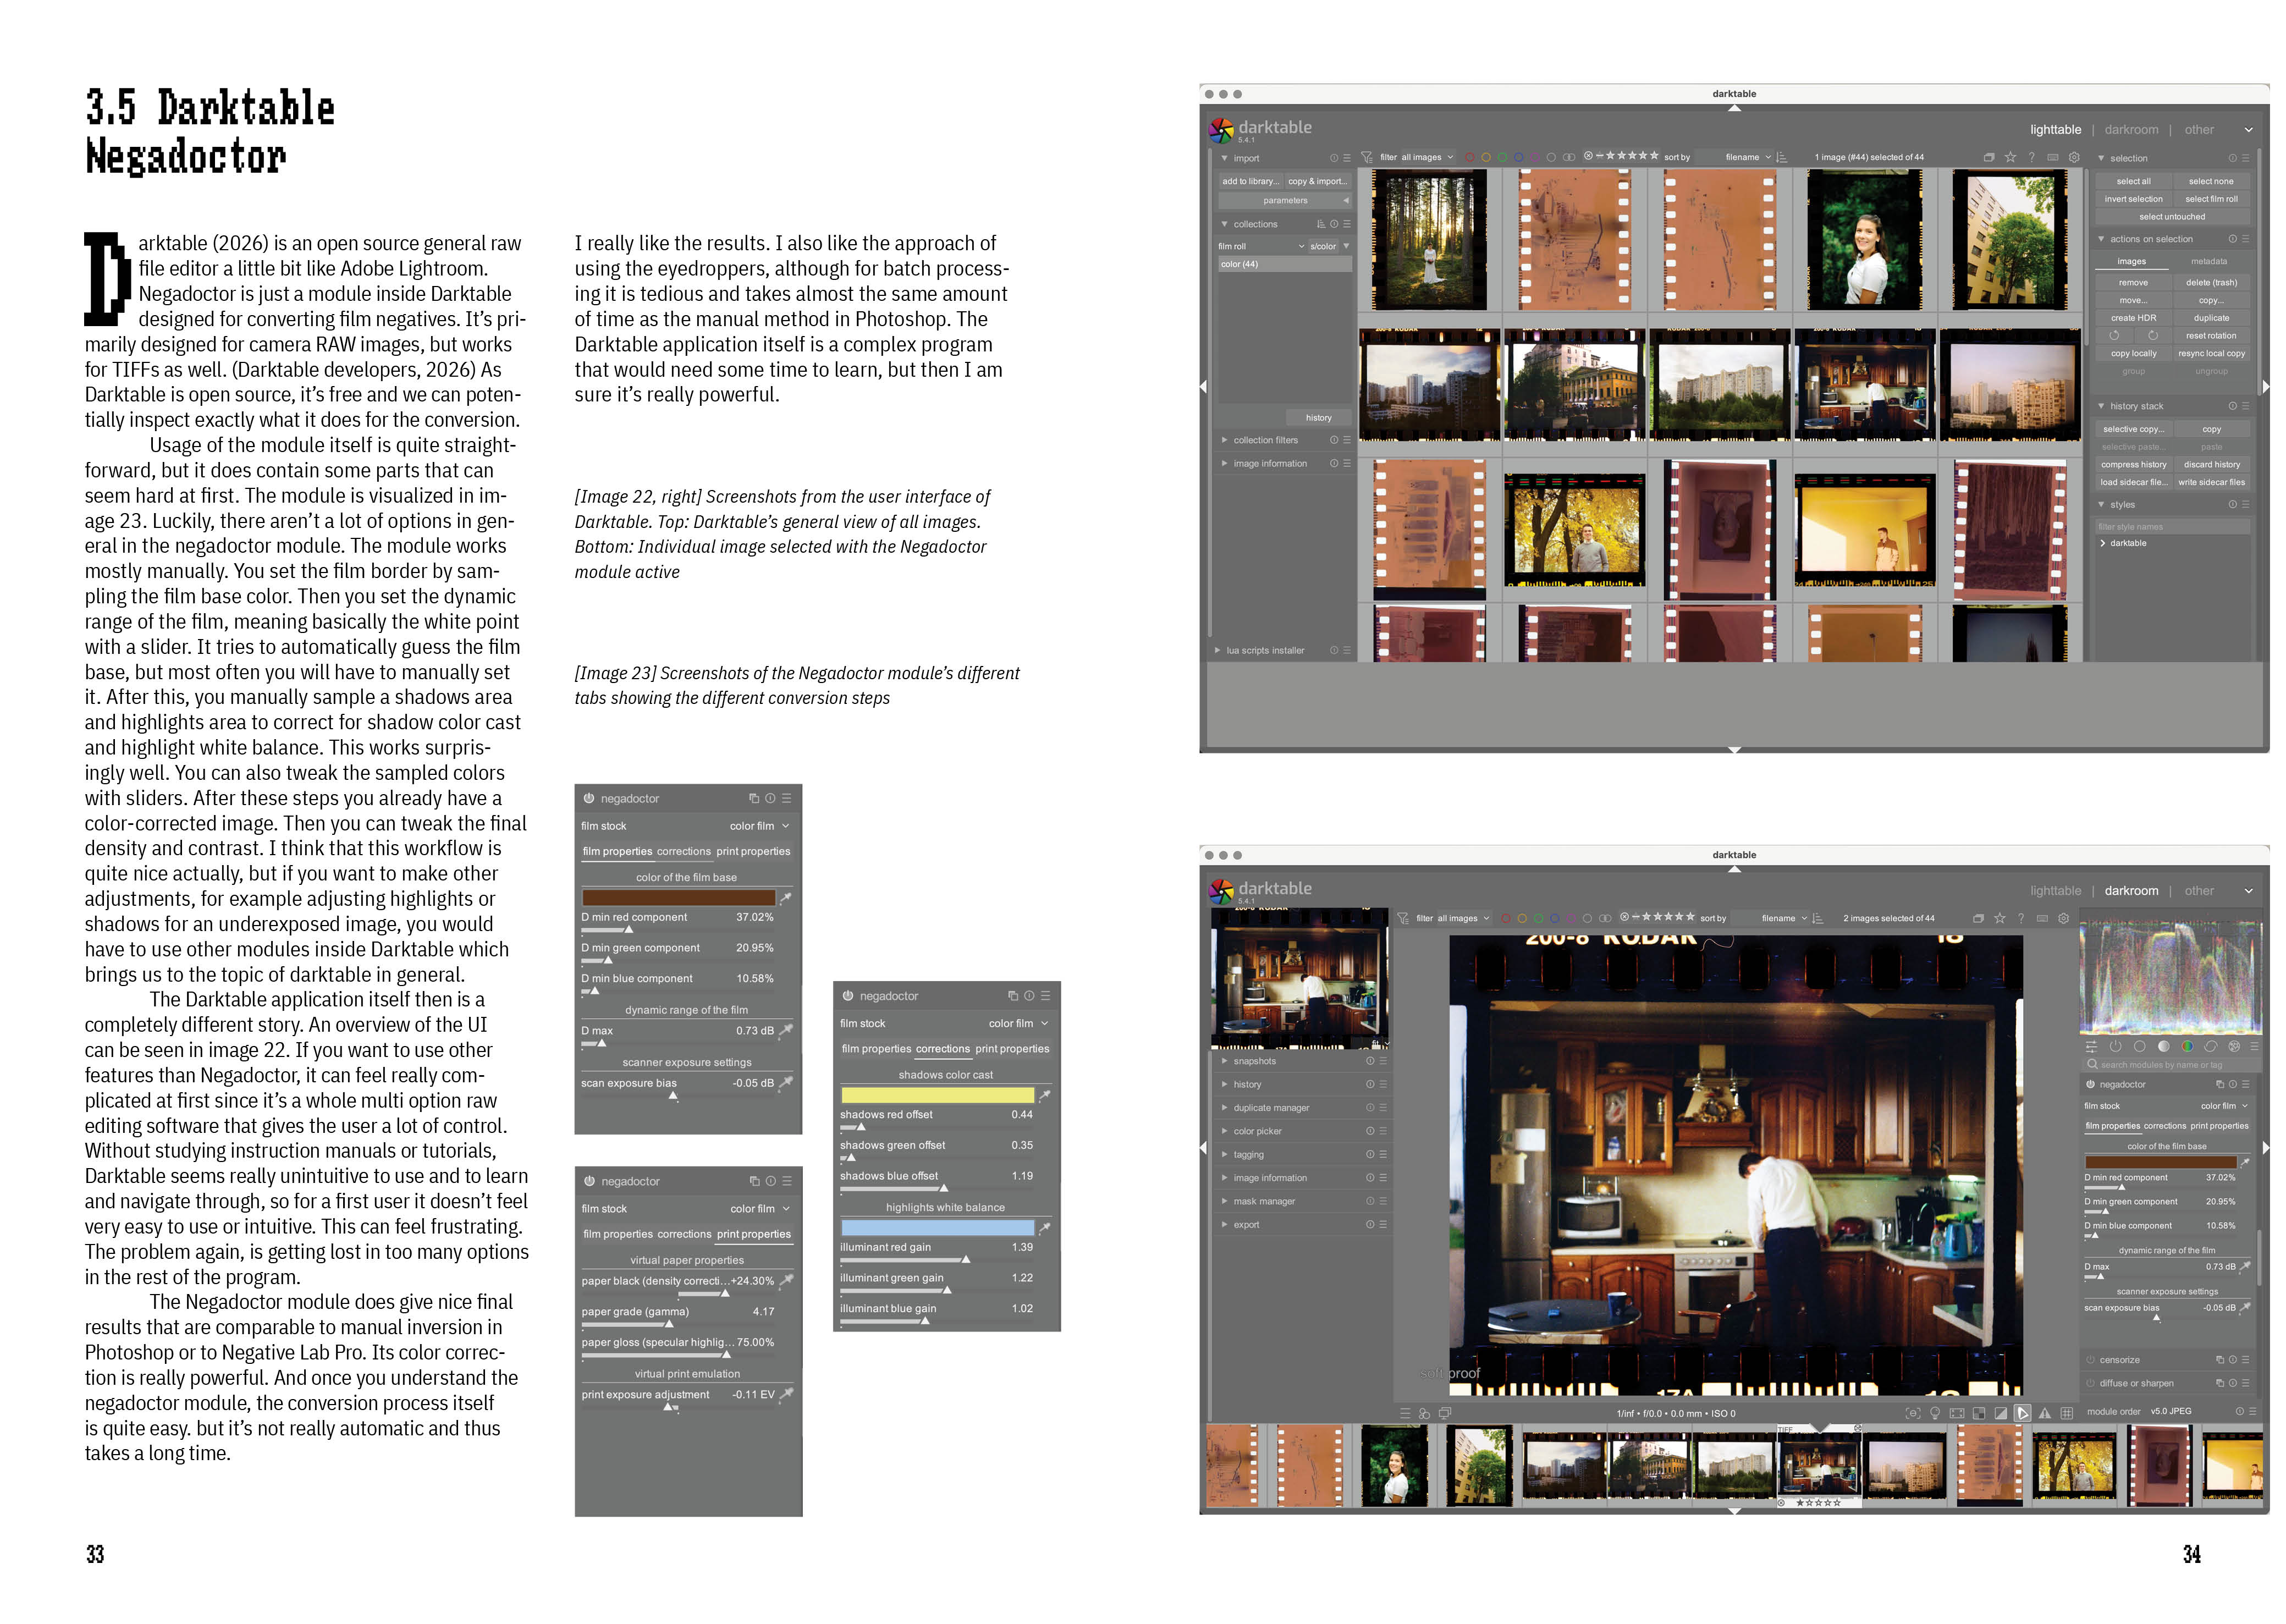Switch to darkroom view in lighttable window
Viewport: 2286px width, 1624px height.
(x=2131, y=130)
